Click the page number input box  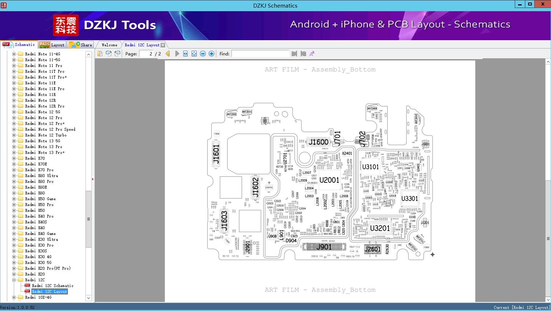(146, 54)
